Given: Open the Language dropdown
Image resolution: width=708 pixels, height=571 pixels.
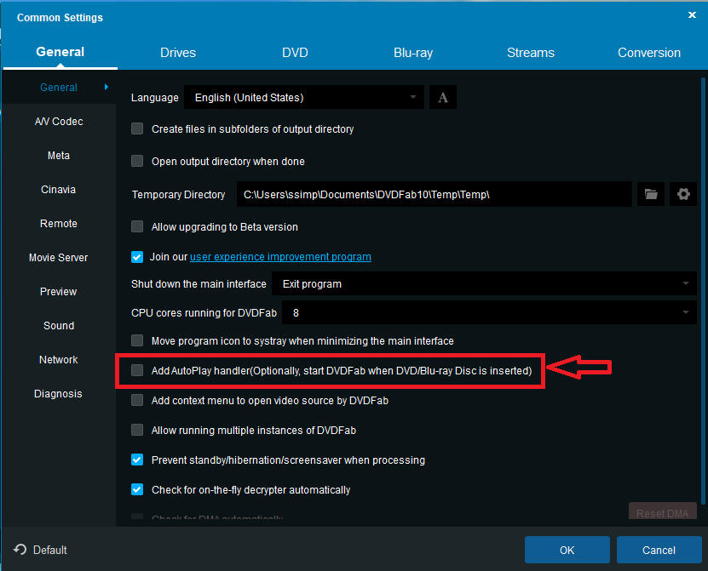Looking at the screenshot, I should pos(304,97).
